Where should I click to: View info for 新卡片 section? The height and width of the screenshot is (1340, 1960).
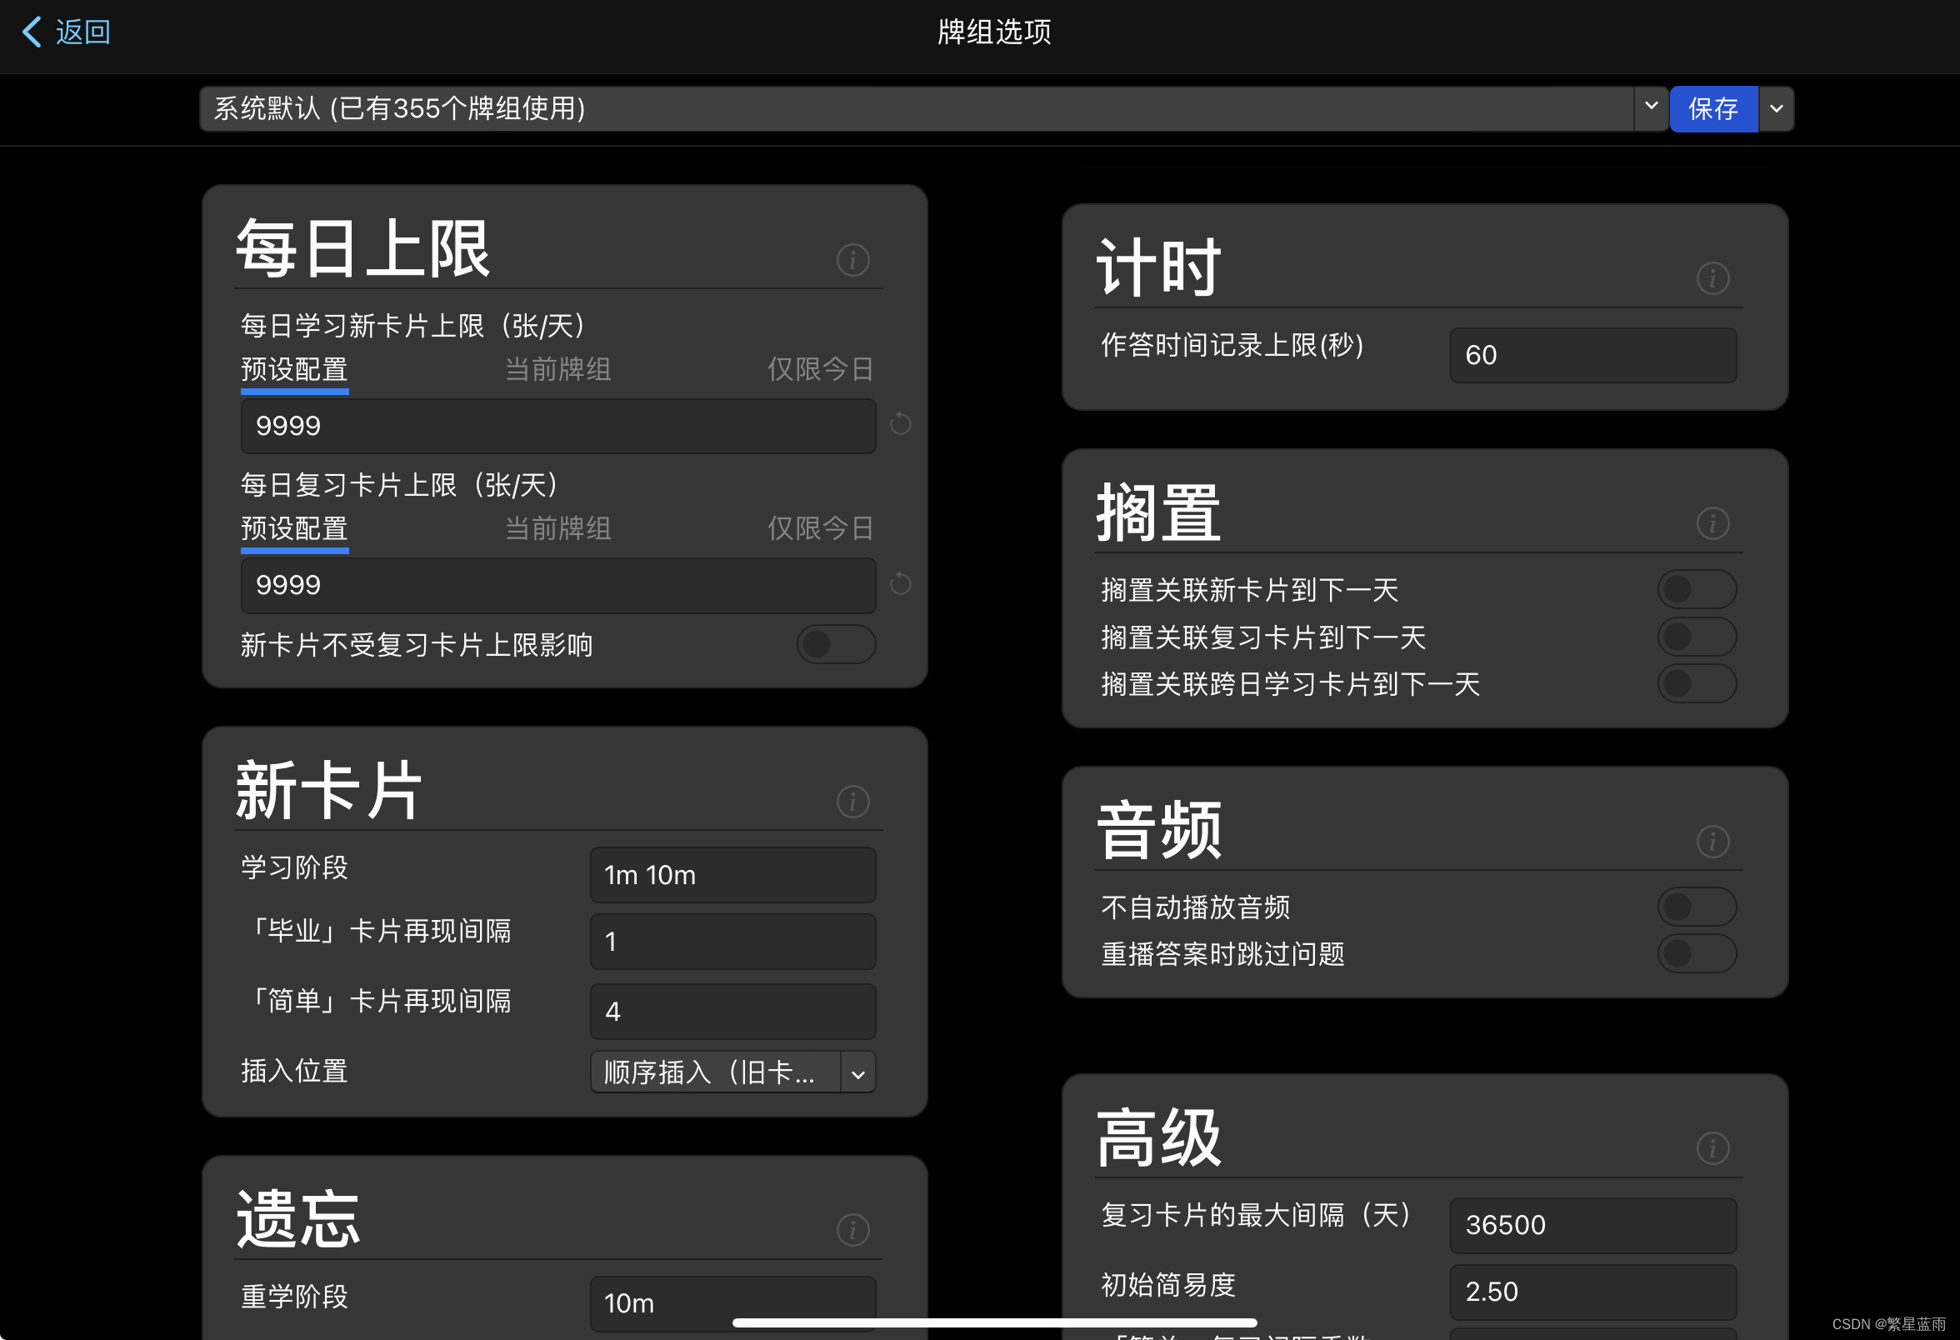(x=852, y=801)
